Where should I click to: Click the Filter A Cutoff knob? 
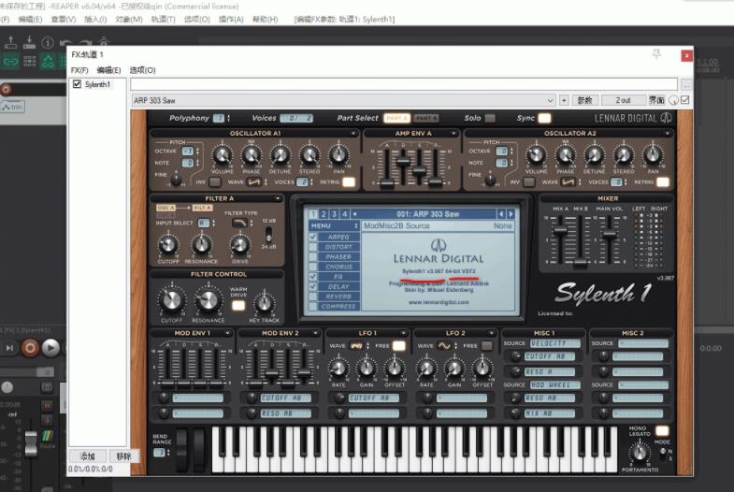168,244
